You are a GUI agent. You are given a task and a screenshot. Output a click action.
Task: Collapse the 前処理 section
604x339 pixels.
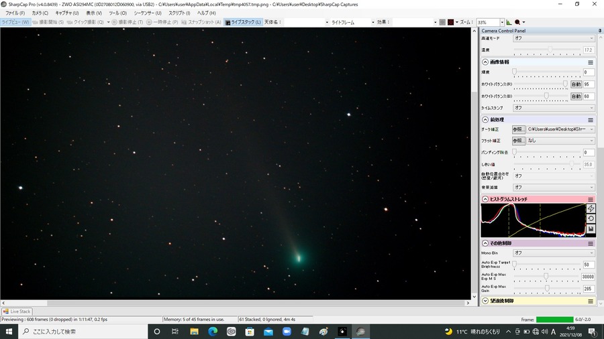click(x=485, y=120)
